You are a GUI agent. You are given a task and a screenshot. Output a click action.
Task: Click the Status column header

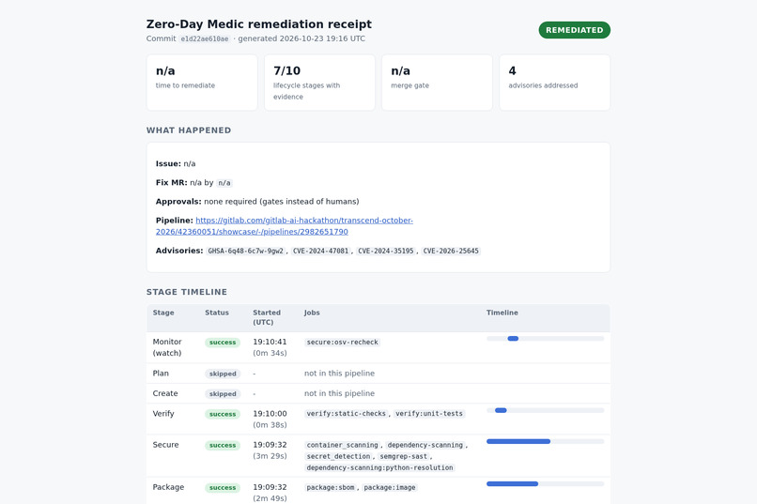[217, 313]
